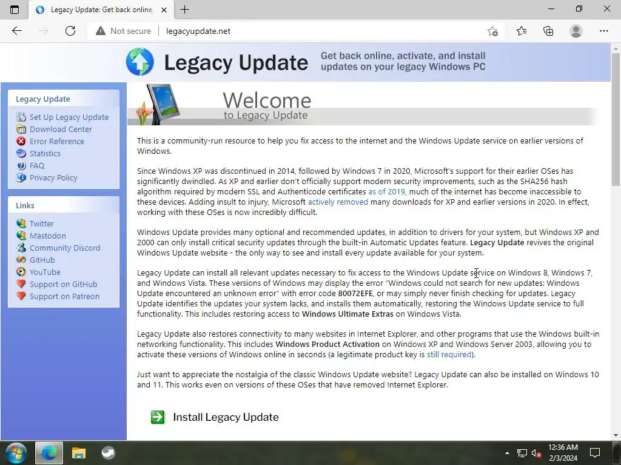621x465 pixels.
Task: Open the browser profile avatar
Action: 576,31
